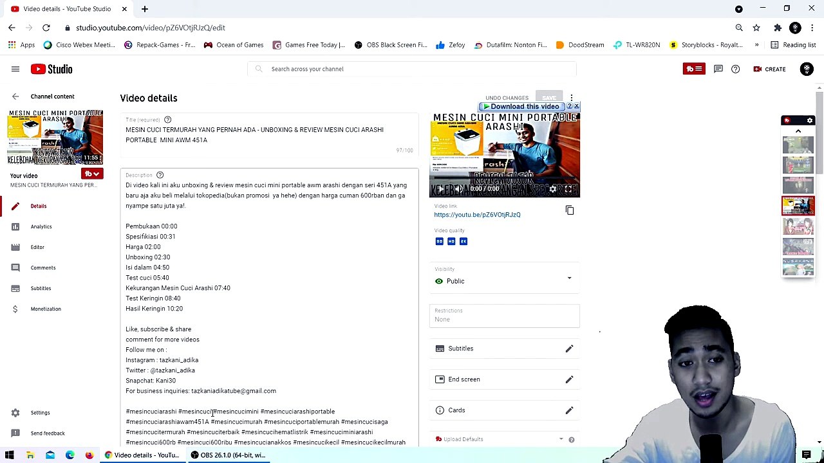Click the 'Unboxing 02:30' description line
824x463 pixels.
(x=148, y=257)
